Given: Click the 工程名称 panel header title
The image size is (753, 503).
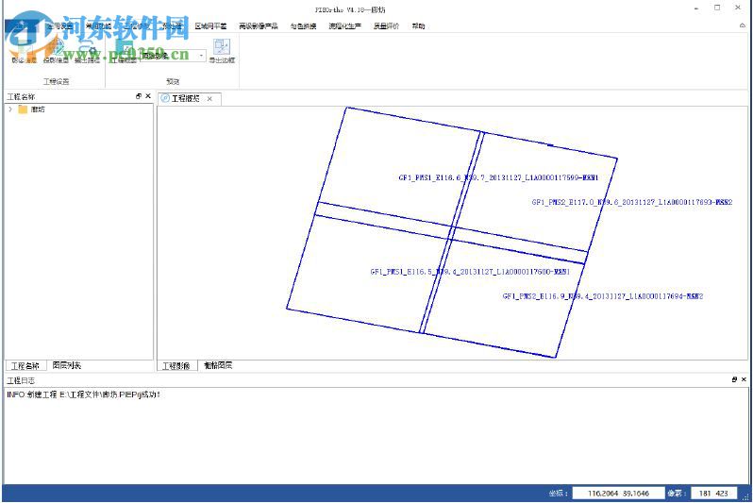Looking at the screenshot, I should tap(21, 96).
